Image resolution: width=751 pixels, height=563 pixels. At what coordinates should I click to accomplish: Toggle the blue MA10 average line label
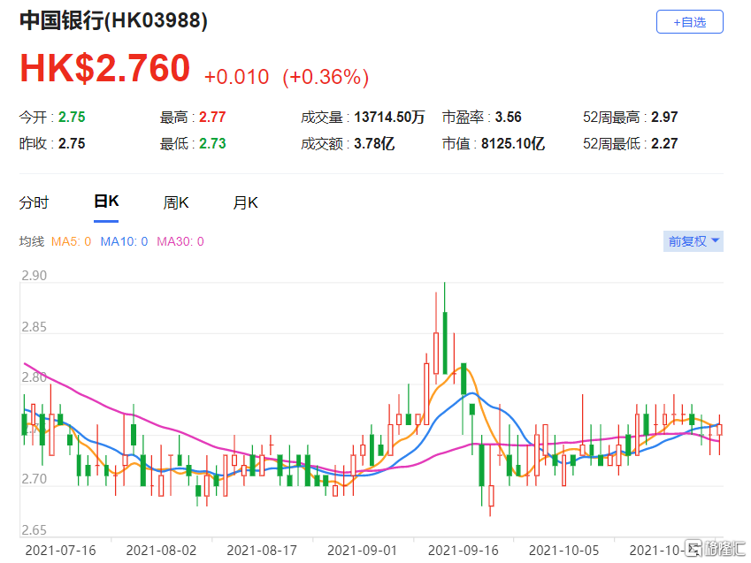click(124, 241)
